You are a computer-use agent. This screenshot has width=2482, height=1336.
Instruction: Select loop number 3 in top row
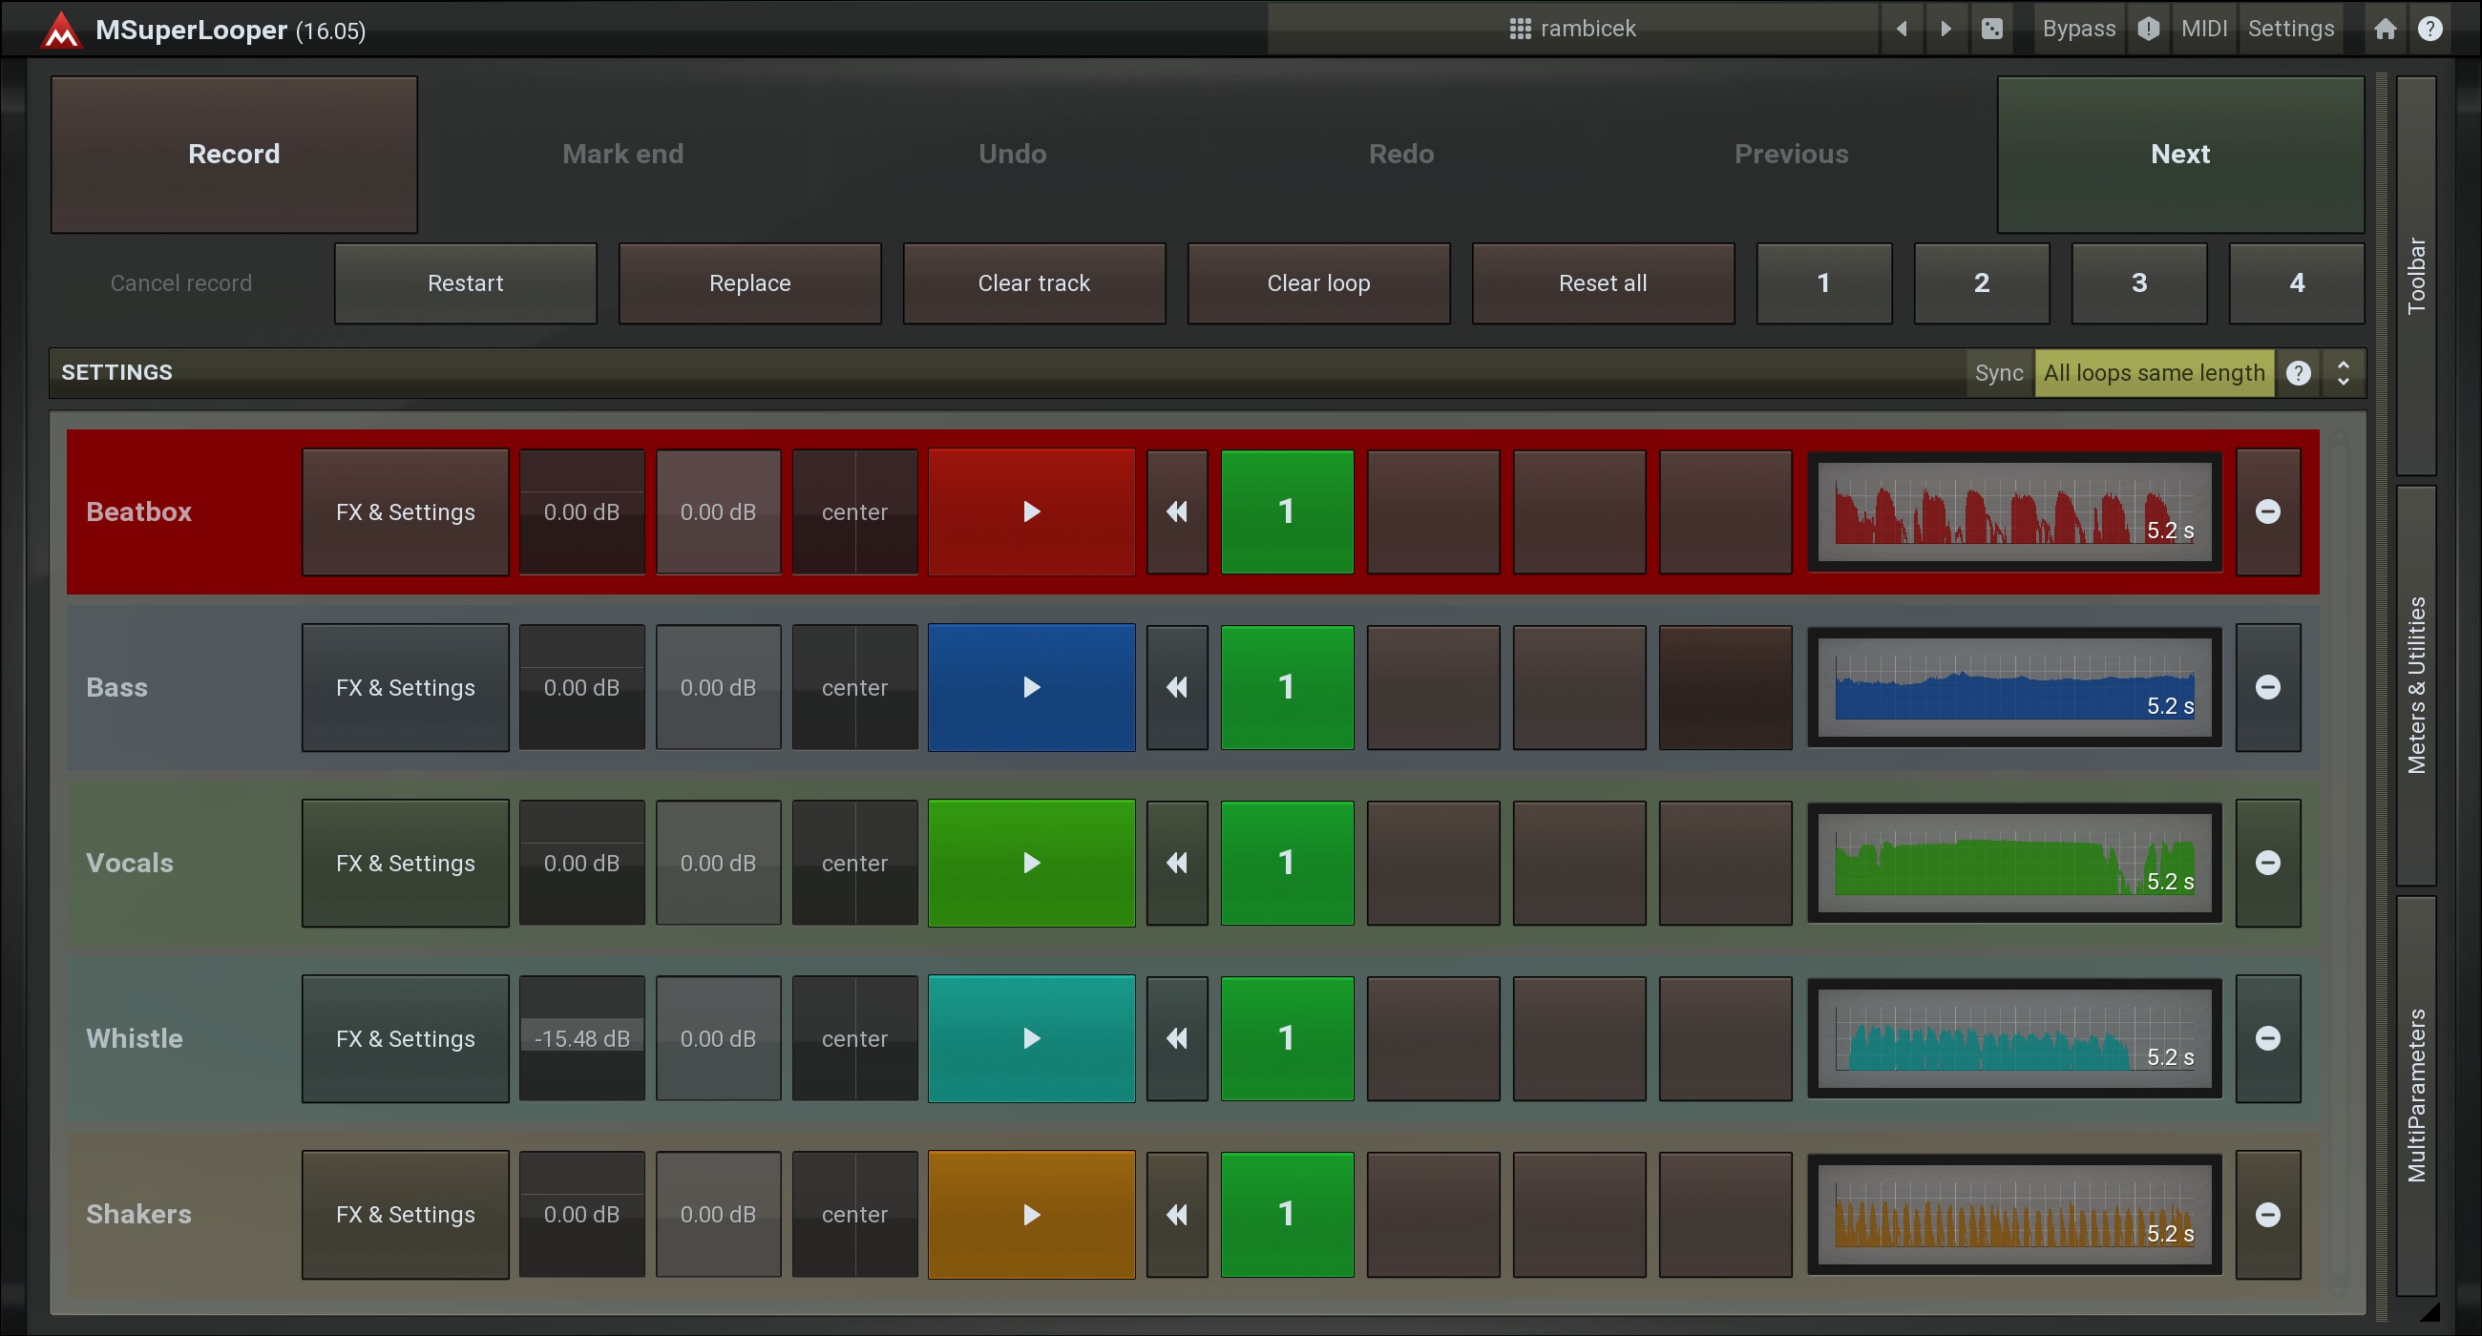pos(2139,283)
